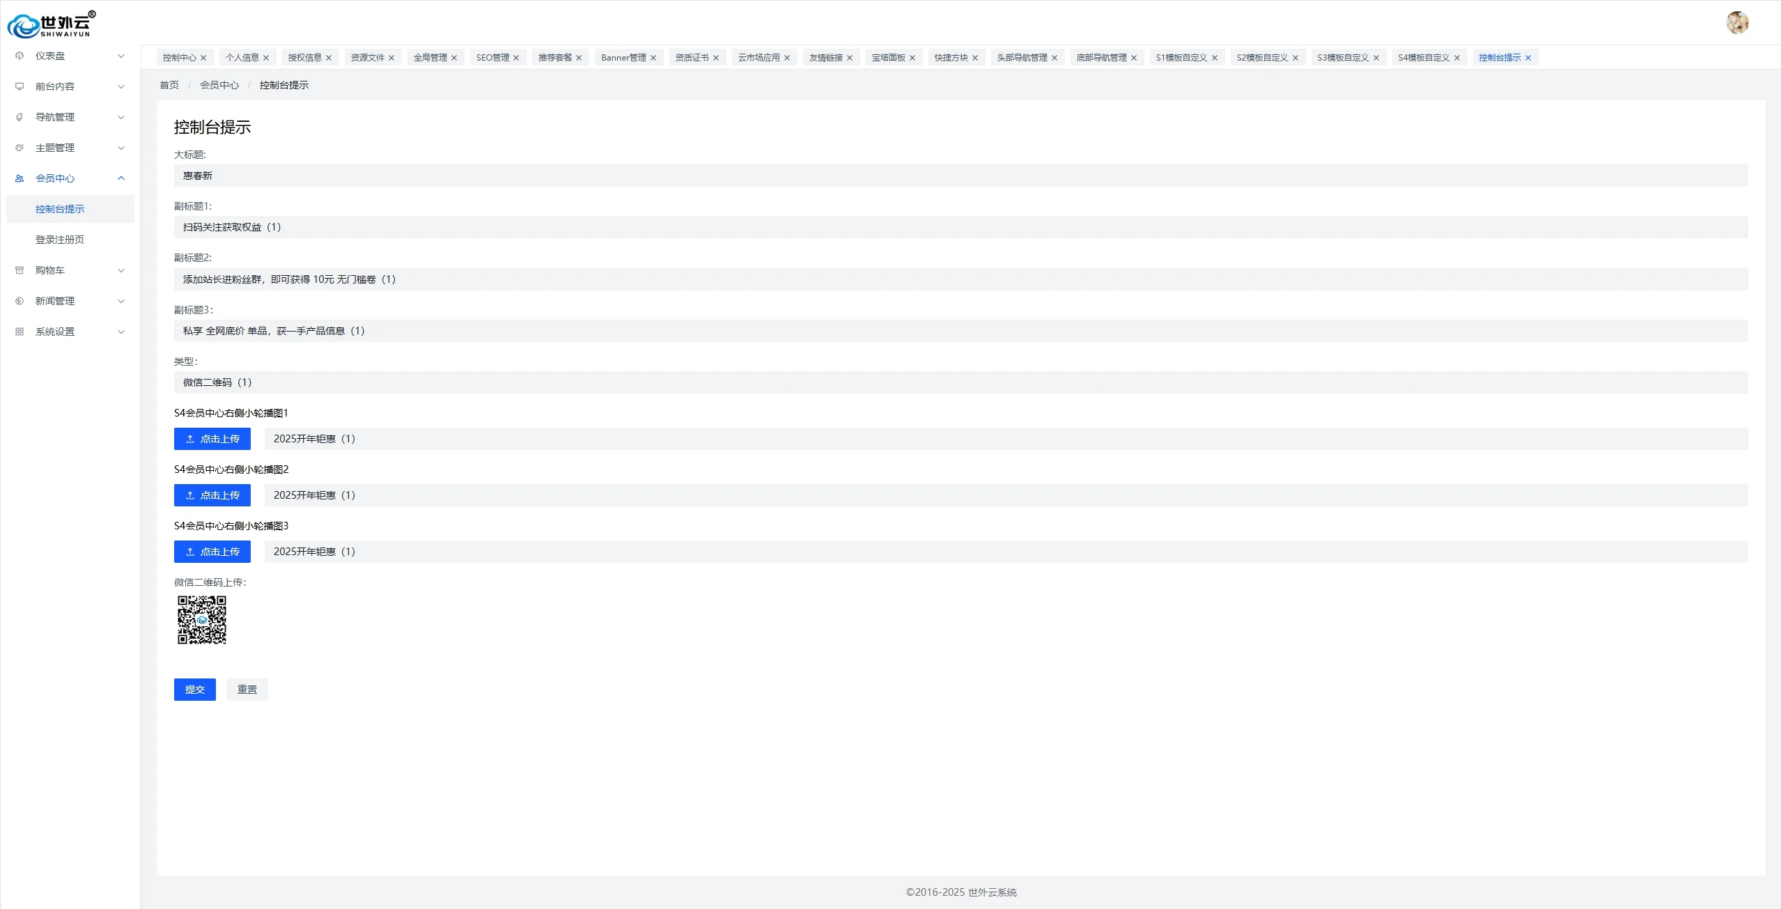The width and height of the screenshot is (1781, 909).
Task: Click the 大标题 input field
Action: pyautogui.click(x=960, y=176)
